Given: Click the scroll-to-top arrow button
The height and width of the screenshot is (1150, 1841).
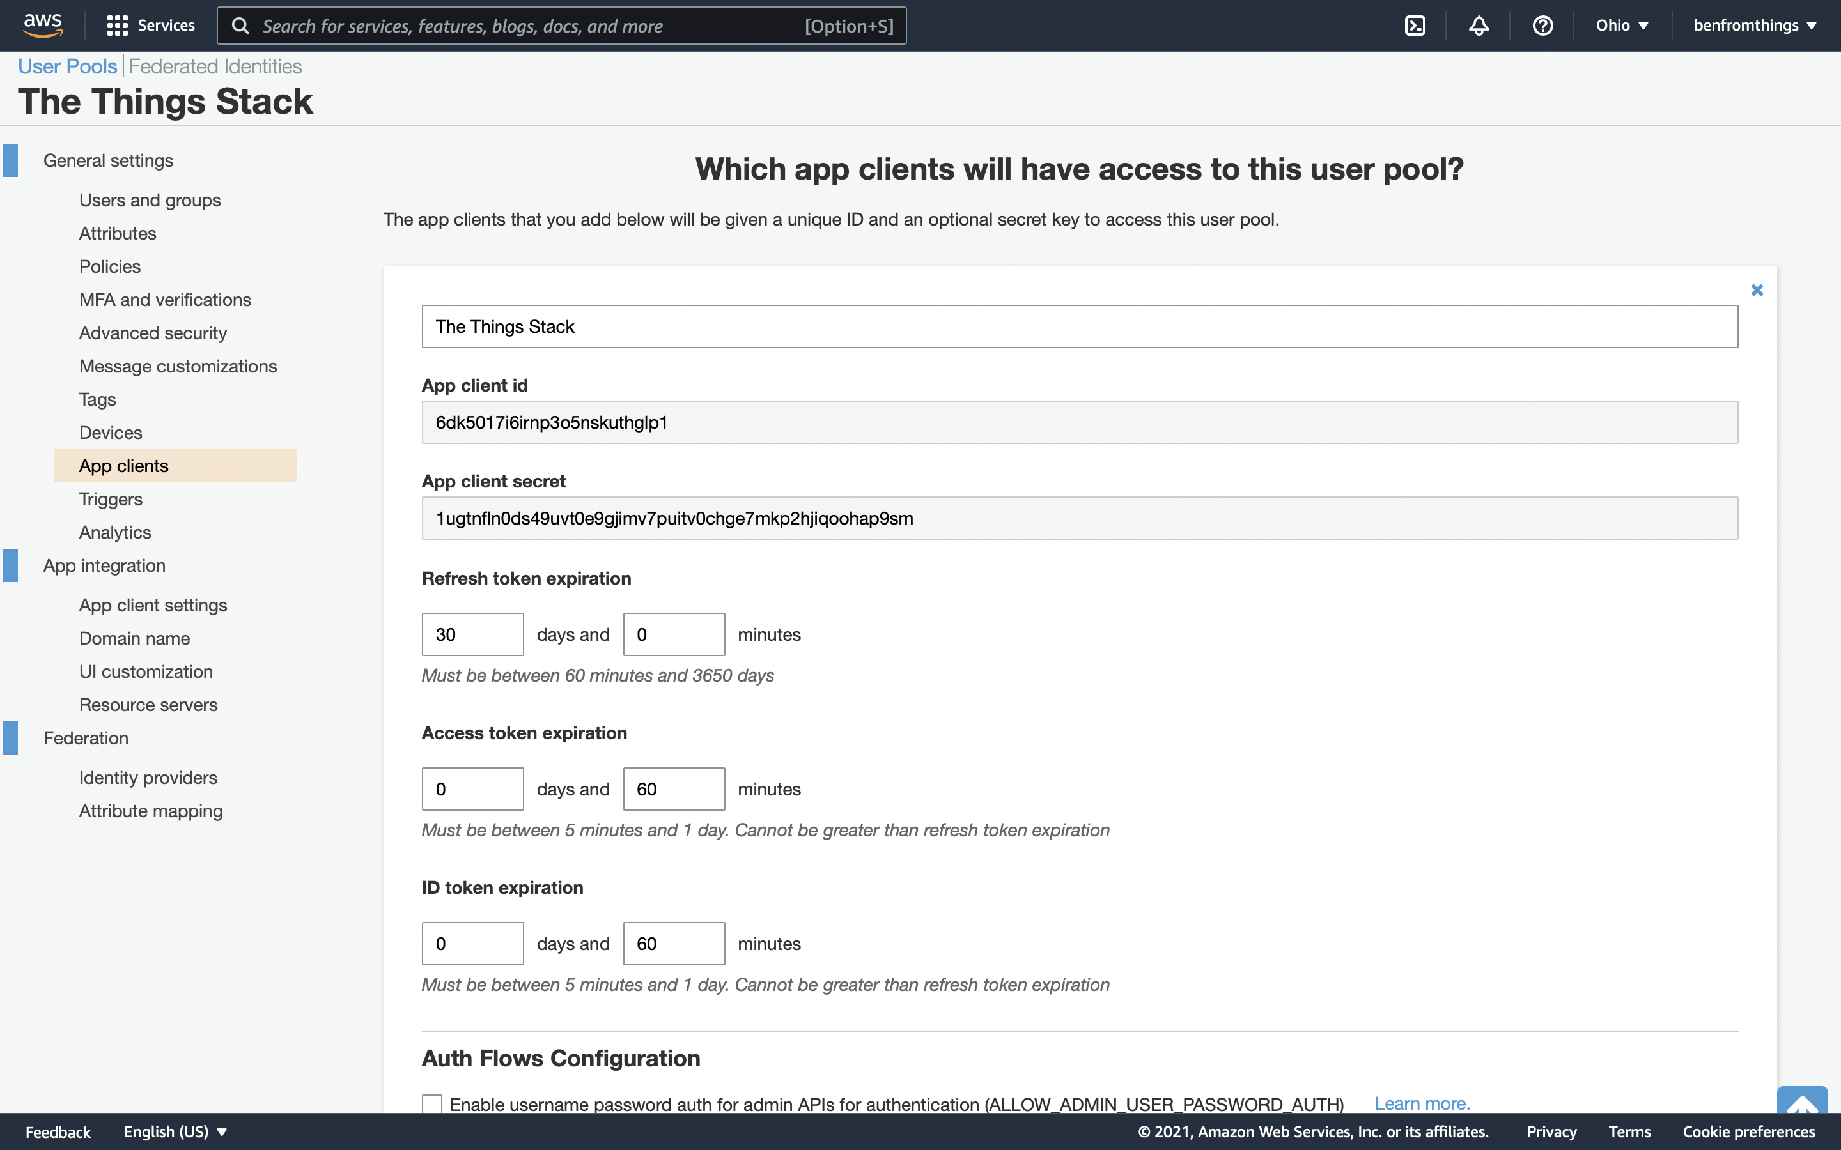Looking at the screenshot, I should click(x=1801, y=1101).
